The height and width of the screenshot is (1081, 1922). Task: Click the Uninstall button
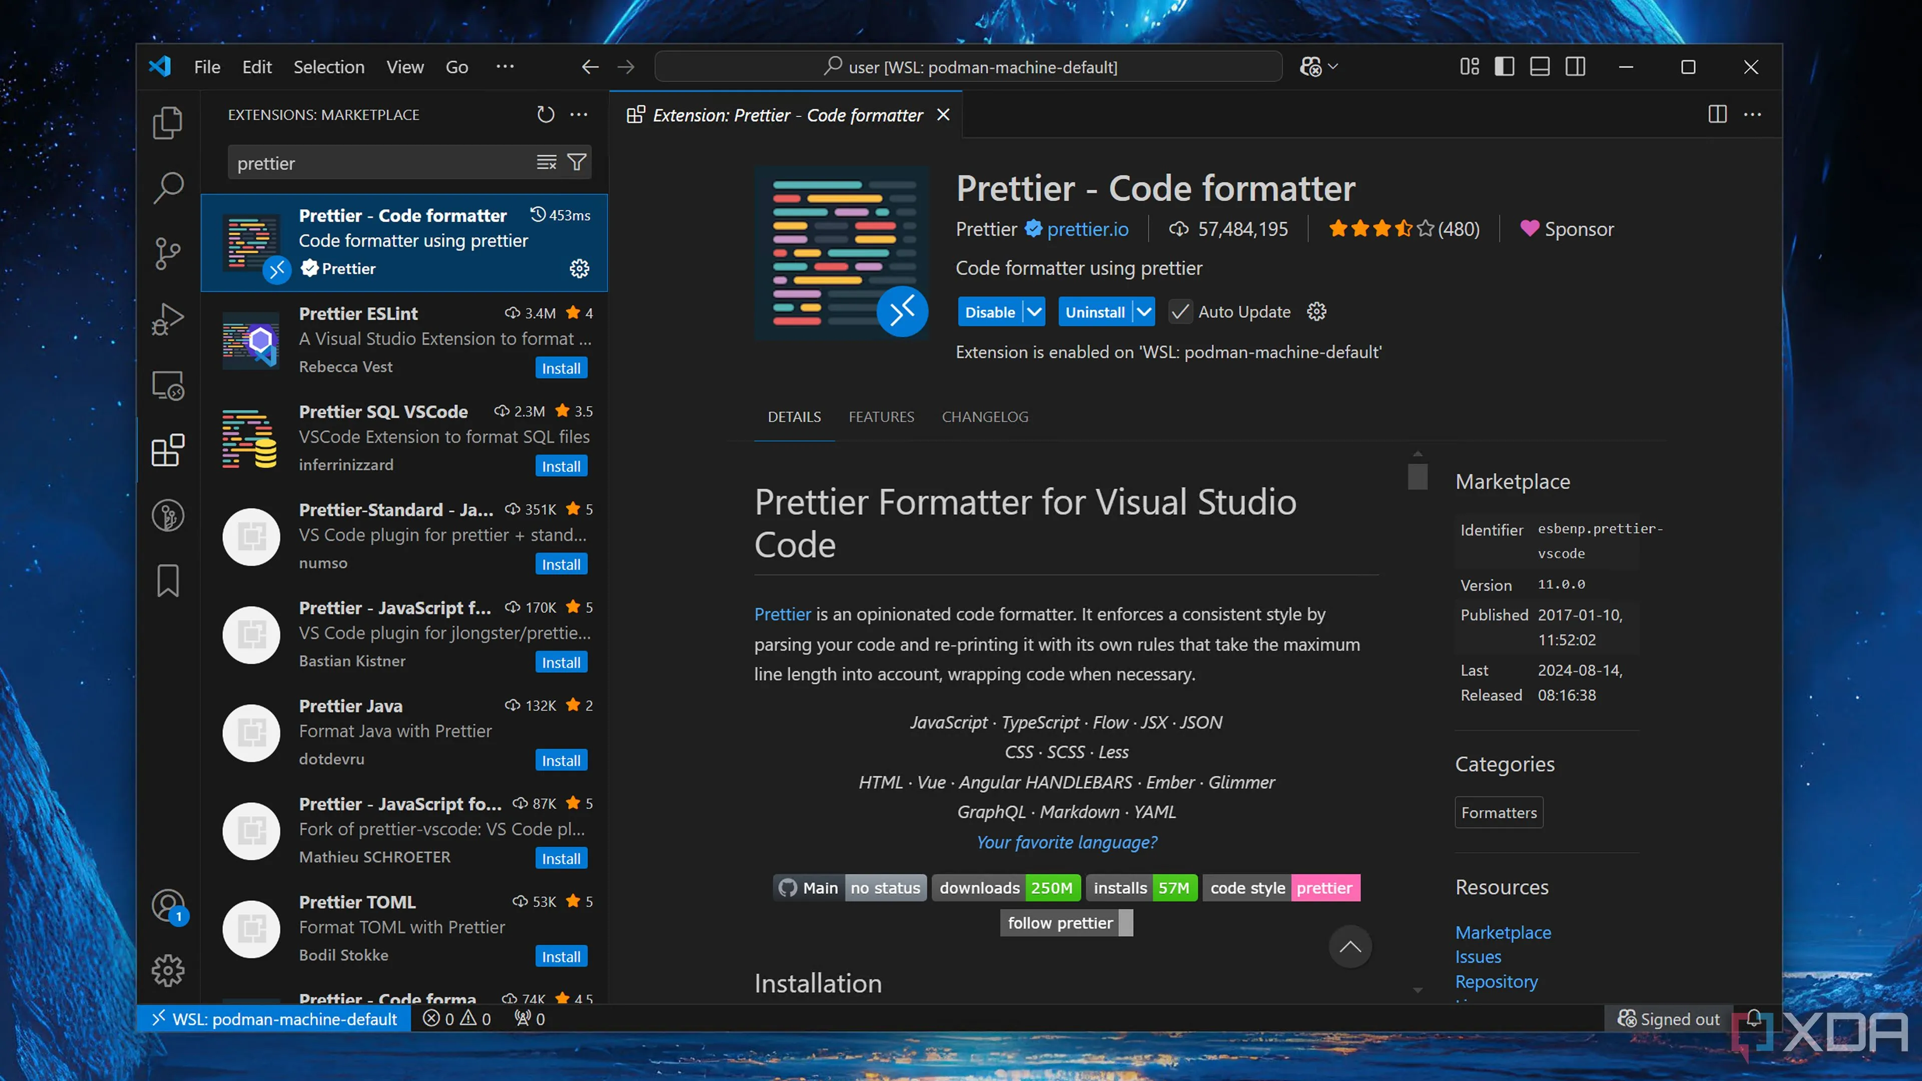pyautogui.click(x=1095, y=312)
